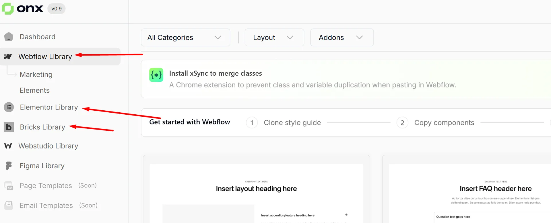Viewport: 551px width, 223px height.
Task: Click the Webstudio 'W' icon
Action: 8,146
